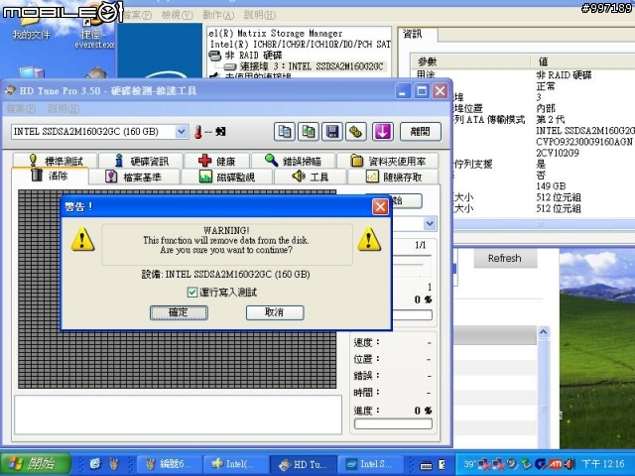This screenshot has width=635, height=476.
Task: Click the 2CV102G9 firmware value
Action: coord(558,153)
